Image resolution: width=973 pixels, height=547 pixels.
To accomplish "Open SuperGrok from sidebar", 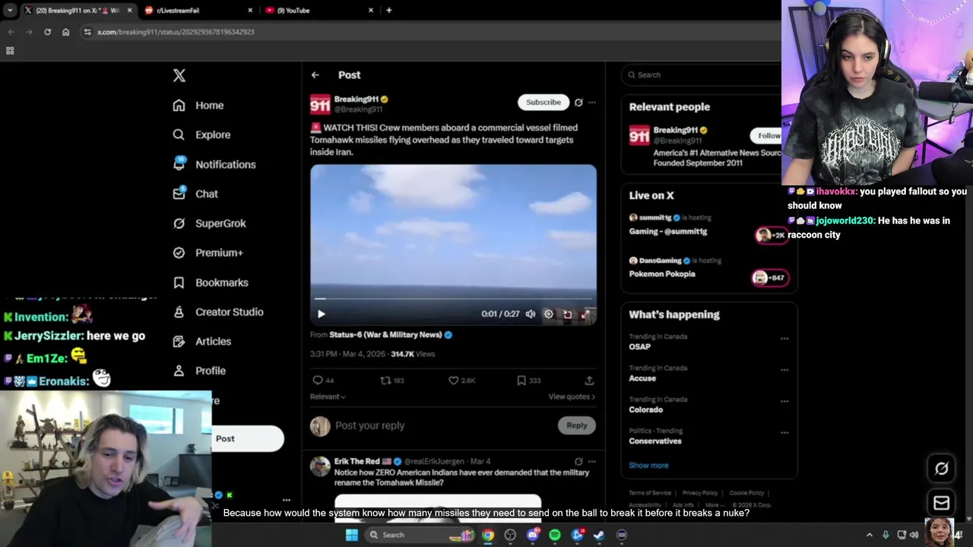I will pyautogui.click(x=209, y=223).
